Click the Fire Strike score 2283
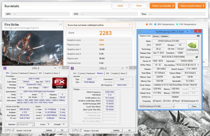 tap(105, 33)
